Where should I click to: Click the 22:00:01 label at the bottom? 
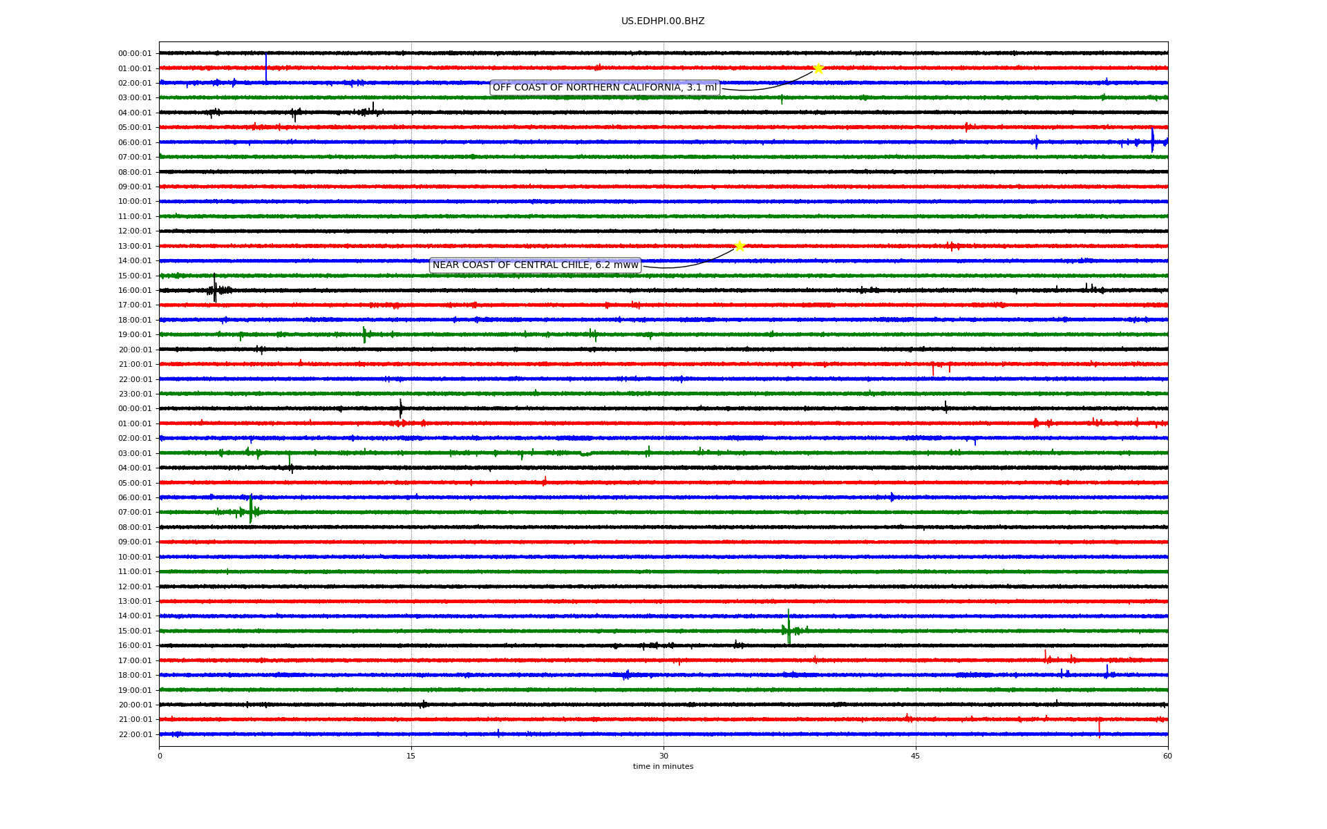[x=135, y=735]
